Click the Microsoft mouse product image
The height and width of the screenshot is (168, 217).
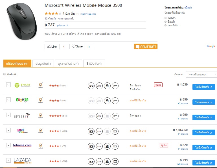pyautogui.click(x=22, y=21)
